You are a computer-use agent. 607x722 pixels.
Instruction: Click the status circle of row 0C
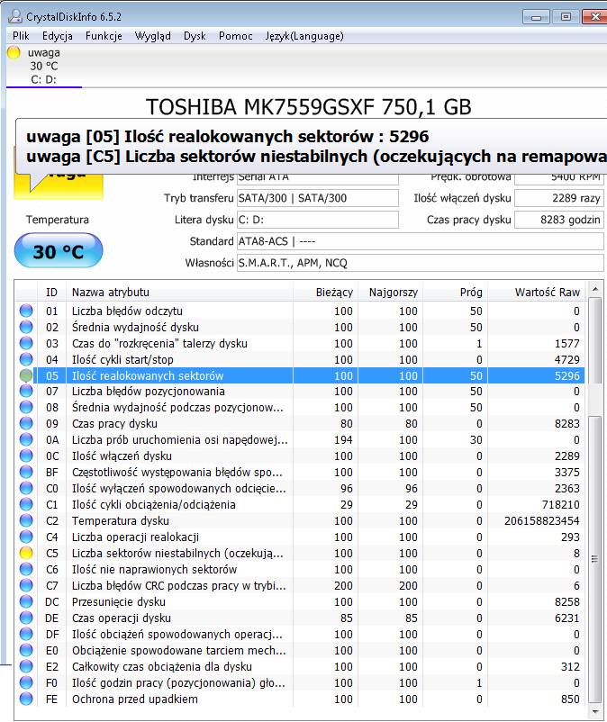(26, 456)
